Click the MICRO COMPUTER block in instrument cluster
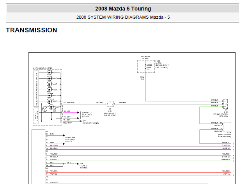239x184 pixels. (x=36, y=116)
